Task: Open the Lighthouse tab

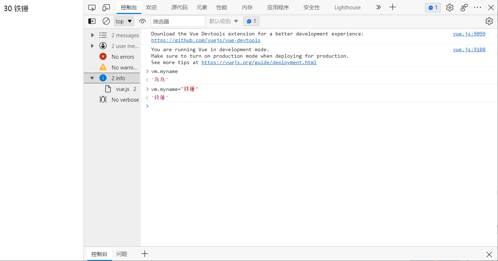Action: click(x=348, y=8)
